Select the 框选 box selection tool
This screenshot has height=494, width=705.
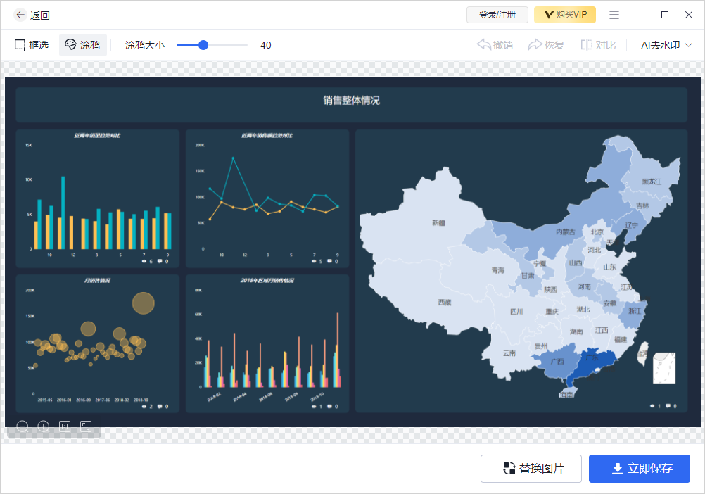coord(32,45)
